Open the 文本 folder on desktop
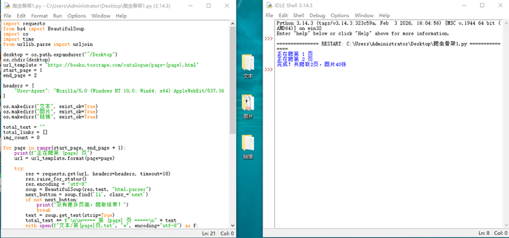Image resolution: width=509 pixels, height=238 pixels. (x=248, y=67)
